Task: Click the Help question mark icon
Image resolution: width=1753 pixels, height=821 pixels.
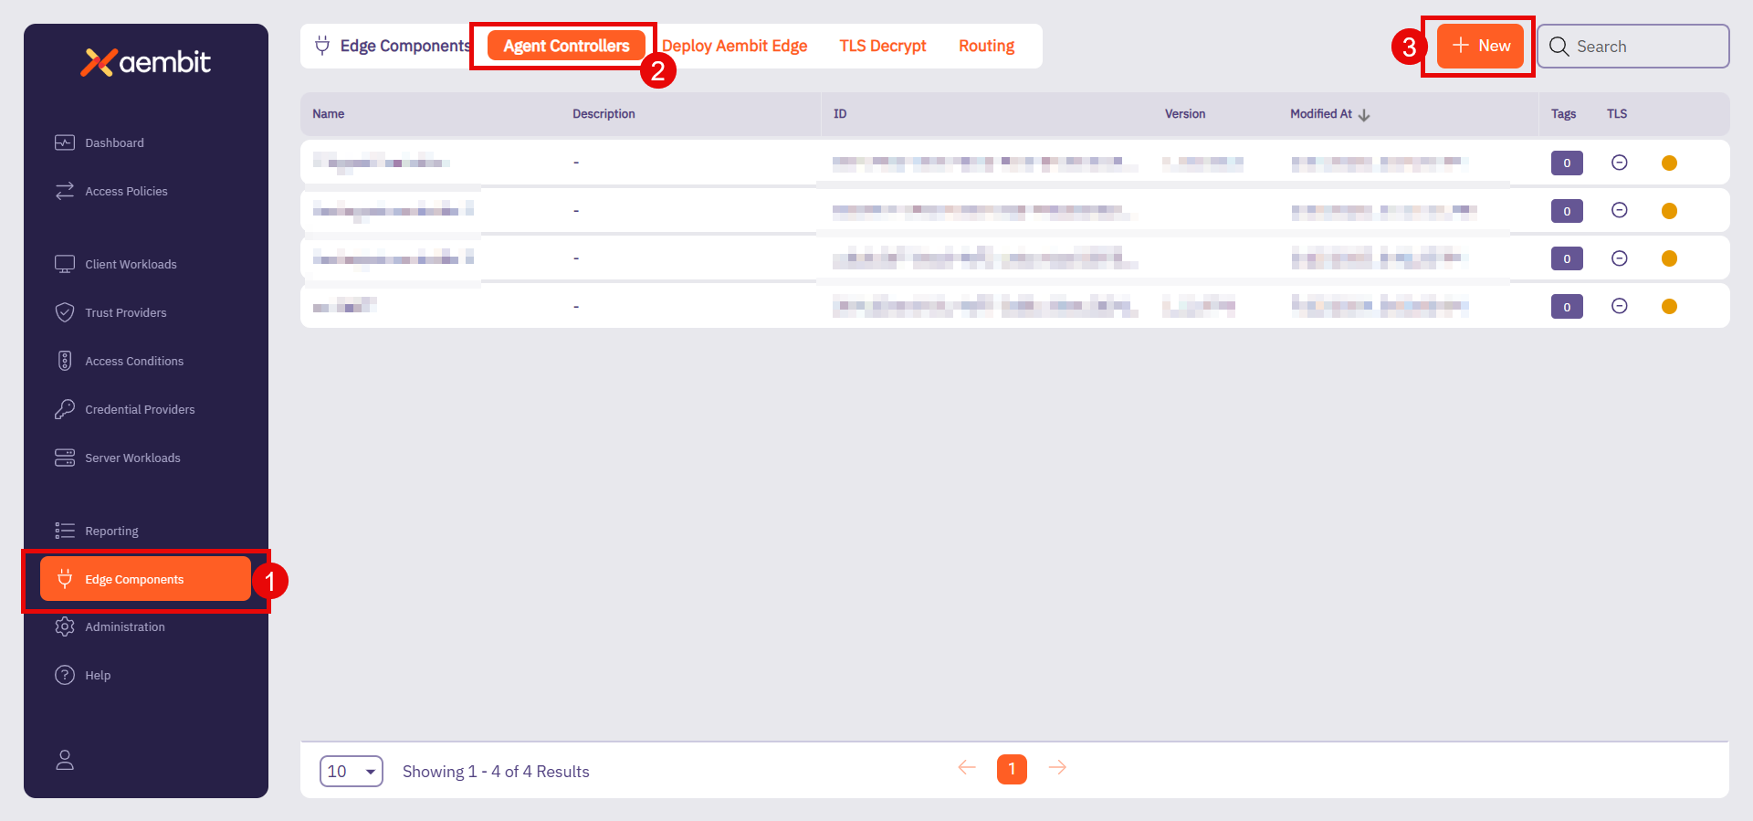Action: (65, 675)
